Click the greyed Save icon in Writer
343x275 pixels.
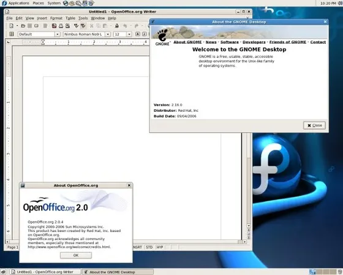[30, 26]
